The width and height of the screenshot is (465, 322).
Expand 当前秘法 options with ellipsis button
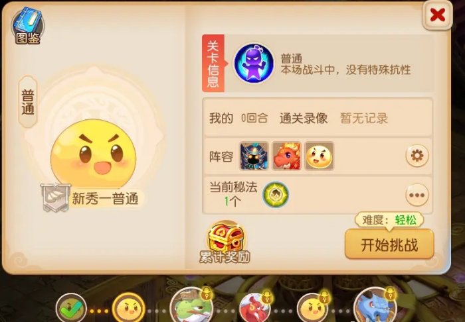[x=417, y=195]
